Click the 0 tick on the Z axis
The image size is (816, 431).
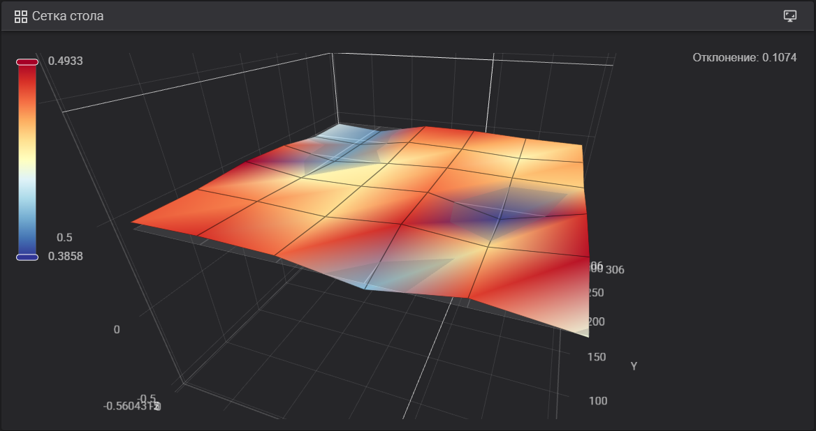(x=117, y=329)
